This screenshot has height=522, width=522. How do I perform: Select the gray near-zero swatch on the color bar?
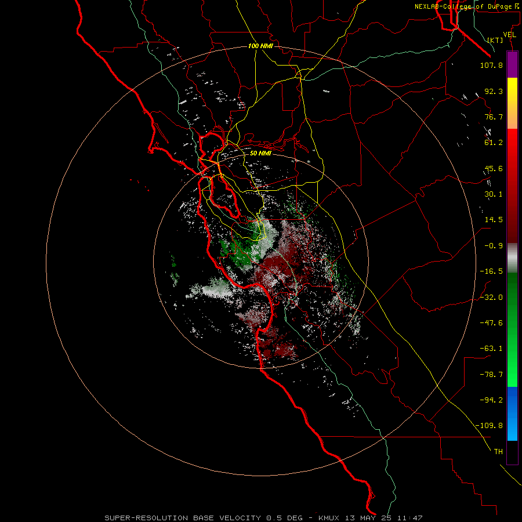(512, 258)
